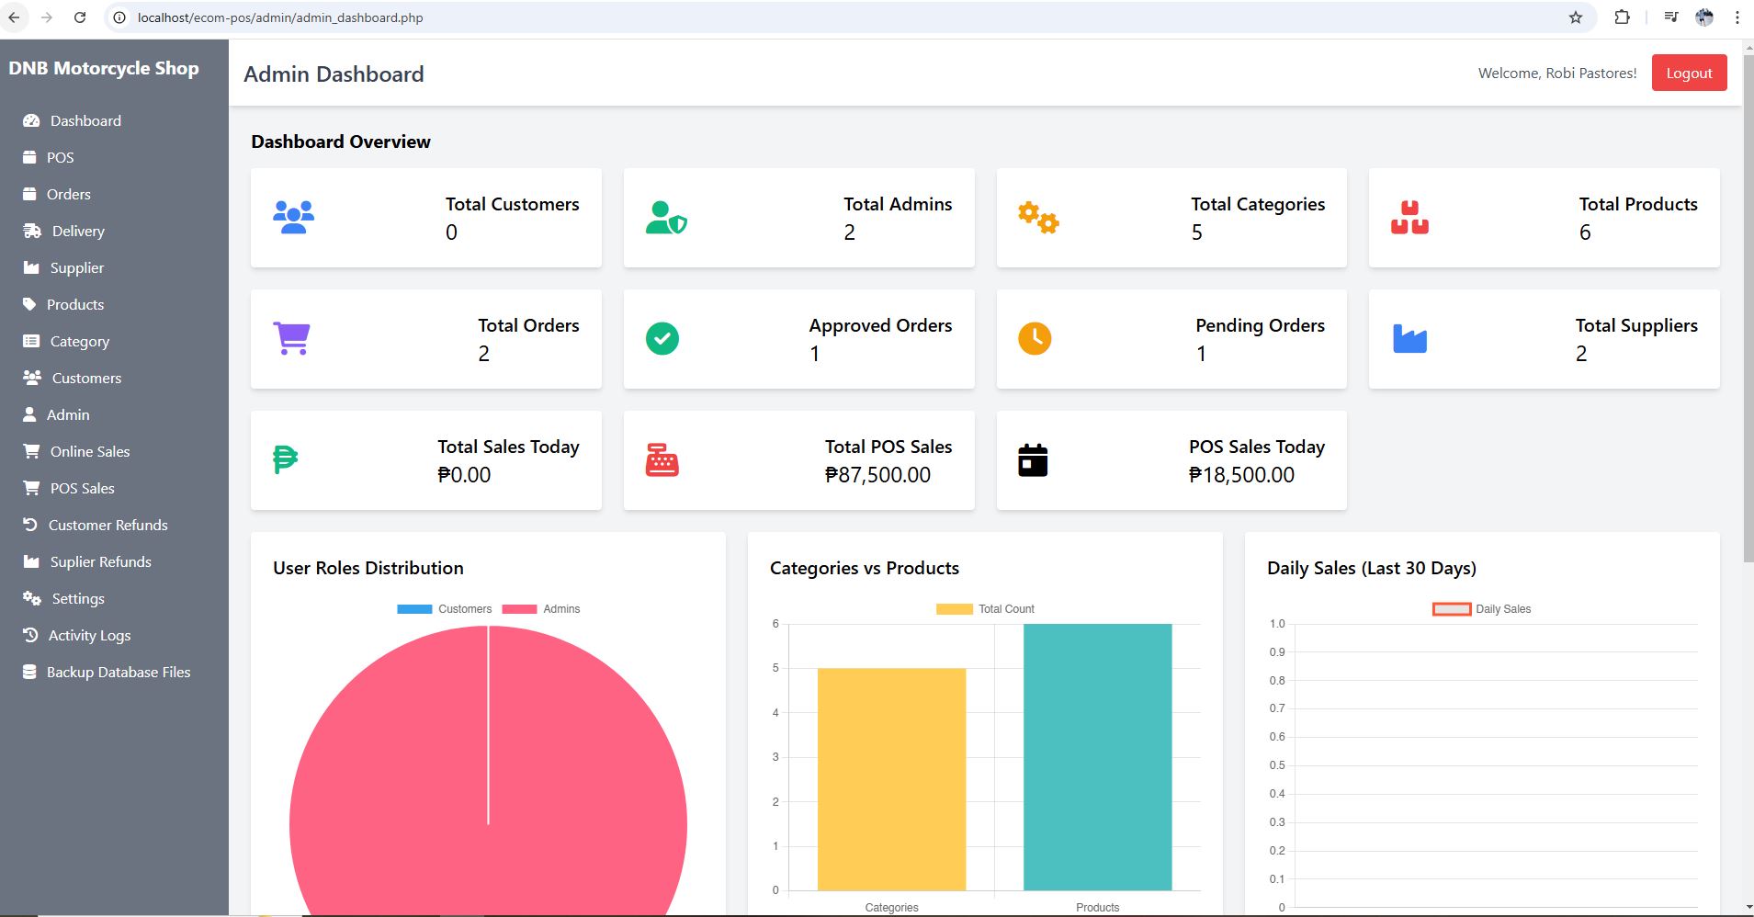Click the orange clock icon on Pending Orders card
1754x917 pixels.
click(x=1035, y=339)
